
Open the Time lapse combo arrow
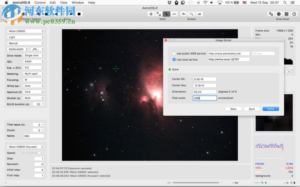tap(43, 125)
